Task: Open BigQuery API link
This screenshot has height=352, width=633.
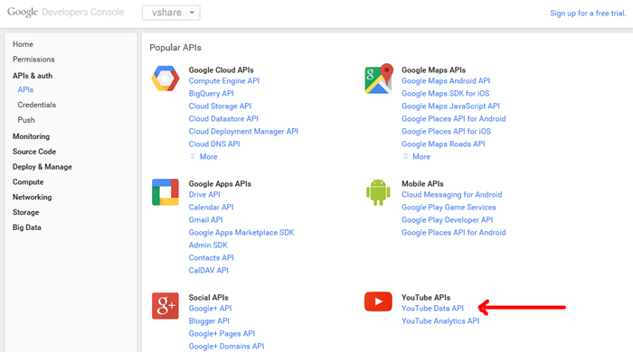Action: (x=211, y=94)
